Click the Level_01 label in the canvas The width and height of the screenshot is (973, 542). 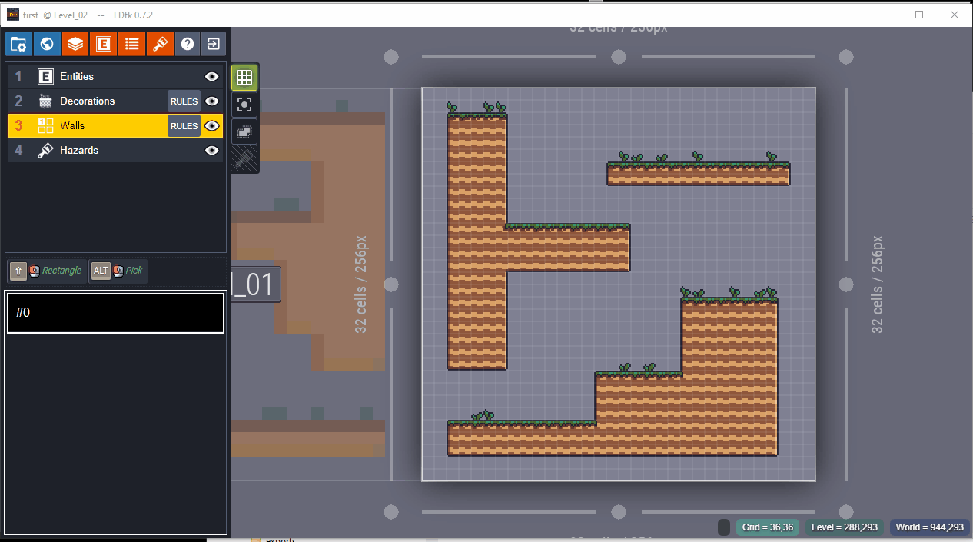tap(255, 285)
